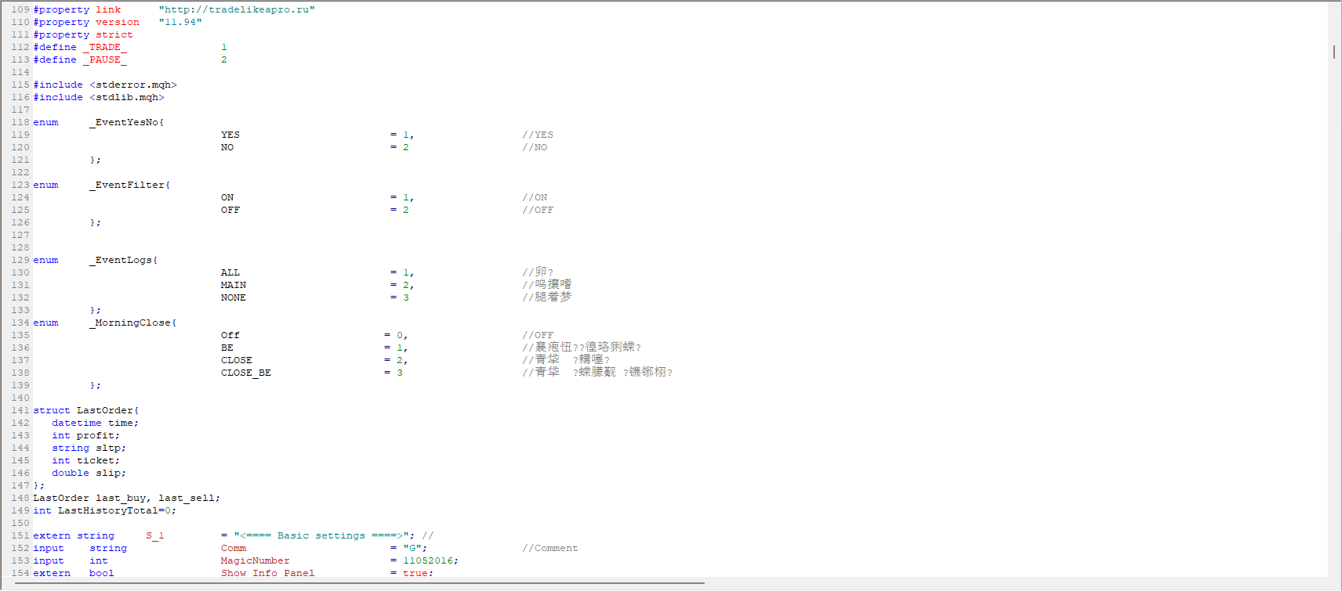Place cursor on the _PAUSE_ define name
The image size is (1342, 591).
coord(105,59)
